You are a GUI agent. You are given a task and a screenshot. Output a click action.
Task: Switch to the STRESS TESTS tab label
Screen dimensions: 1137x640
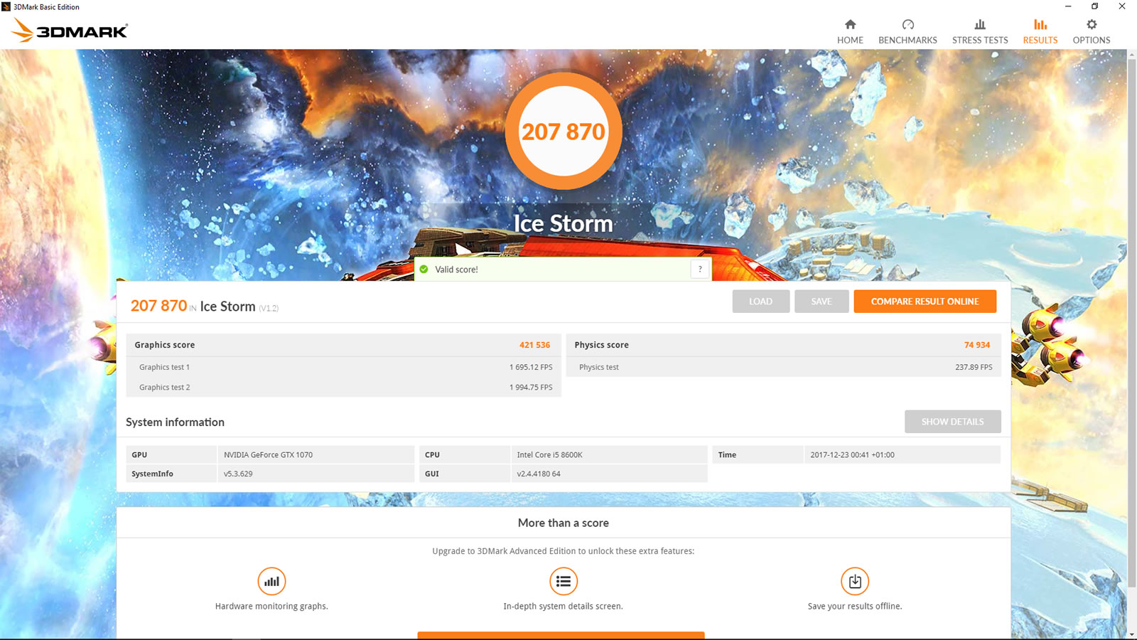coord(980,41)
